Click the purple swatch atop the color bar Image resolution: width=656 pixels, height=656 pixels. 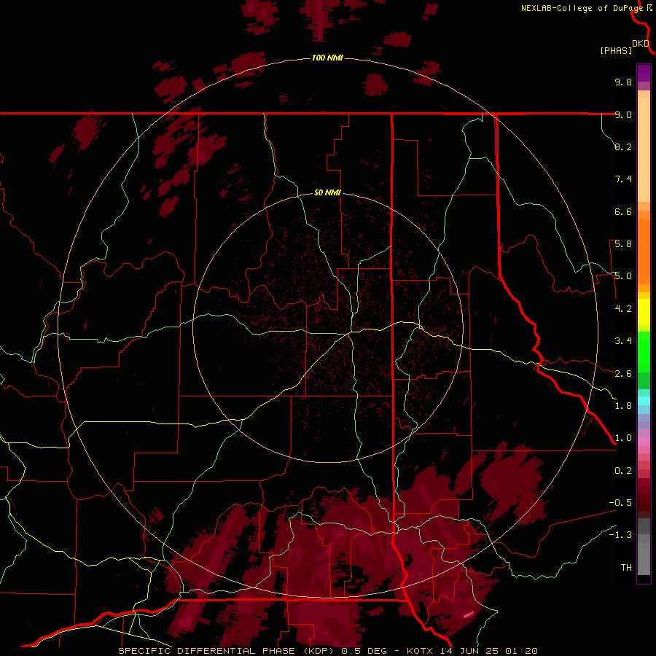click(644, 73)
